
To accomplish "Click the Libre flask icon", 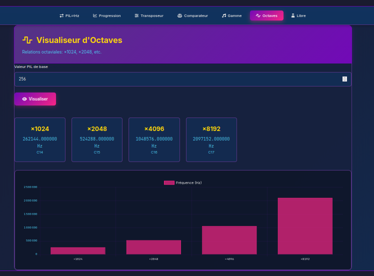I will pyautogui.click(x=293, y=15).
